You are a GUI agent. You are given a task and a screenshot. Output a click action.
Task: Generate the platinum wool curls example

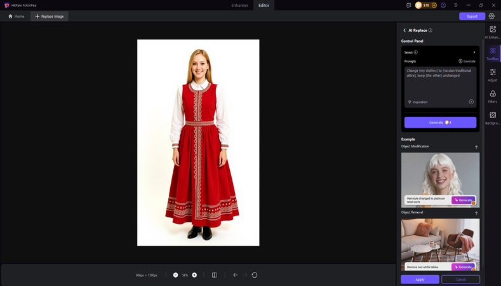pyautogui.click(x=463, y=200)
